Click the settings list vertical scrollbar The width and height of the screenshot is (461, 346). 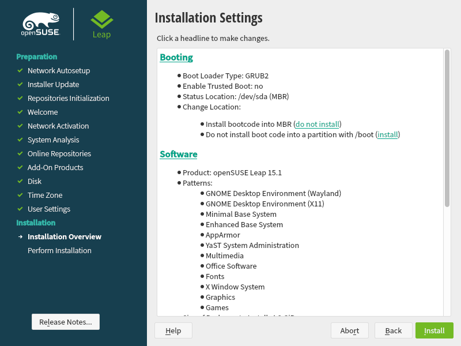pos(447,128)
